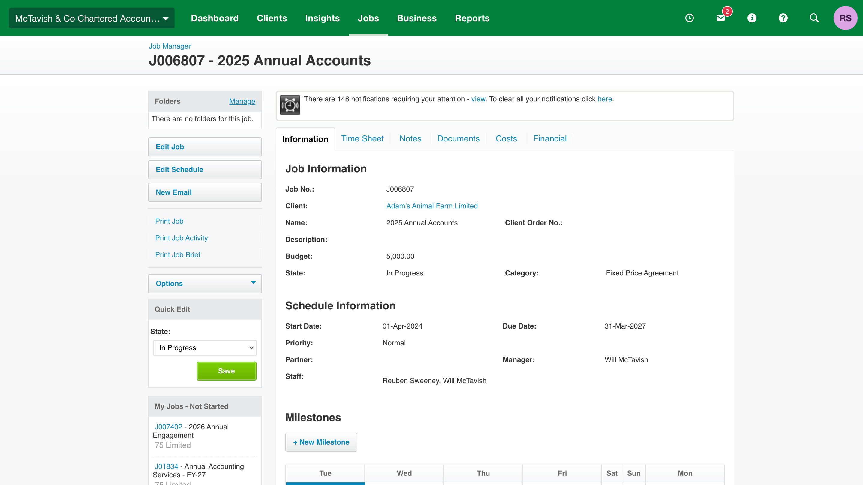
Task: Click the staff names Reuben Sweeney, Will McTavish
Action: 434,381
